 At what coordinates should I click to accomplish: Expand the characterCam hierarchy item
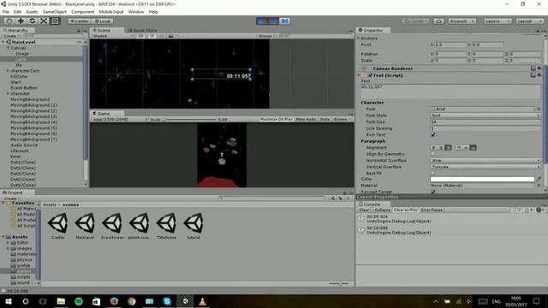[8, 70]
